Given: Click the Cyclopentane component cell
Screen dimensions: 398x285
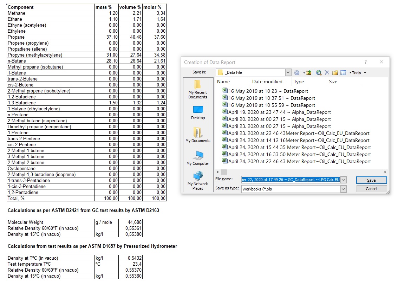Looking at the screenshot, I should (x=51, y=168).
